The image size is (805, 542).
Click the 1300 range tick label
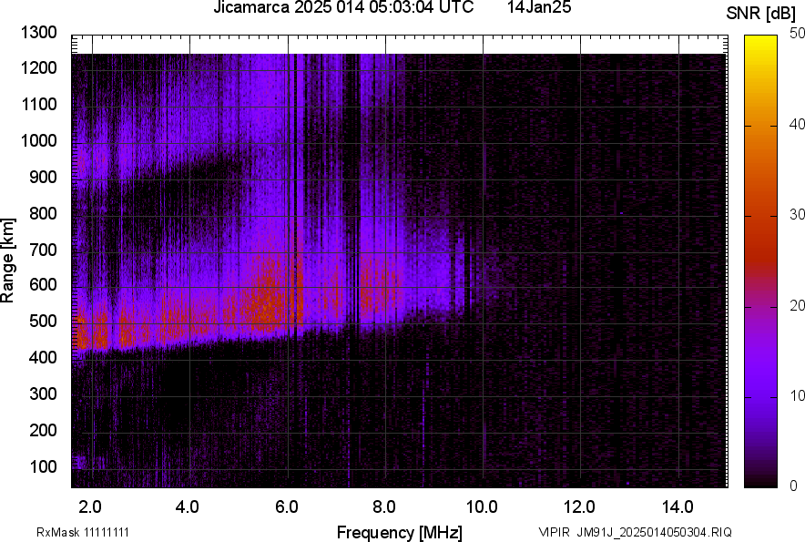(38, 33)
